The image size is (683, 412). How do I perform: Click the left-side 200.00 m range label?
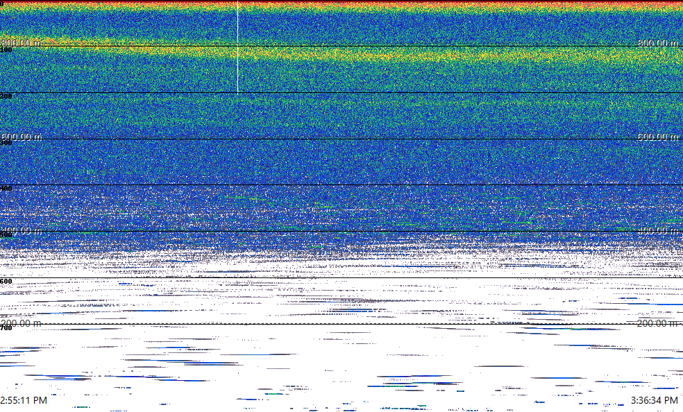(x=21, y=323)
